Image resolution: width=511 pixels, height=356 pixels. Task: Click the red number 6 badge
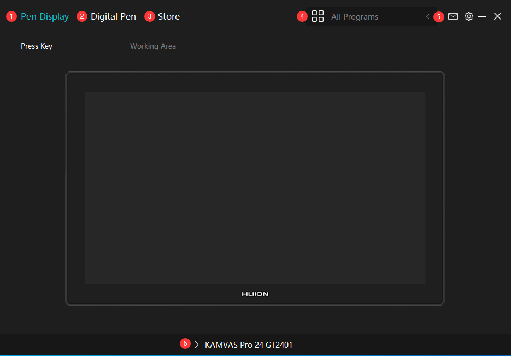185,343
